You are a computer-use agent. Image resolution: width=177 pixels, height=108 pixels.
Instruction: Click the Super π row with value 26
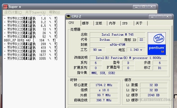tap(30, 33)
